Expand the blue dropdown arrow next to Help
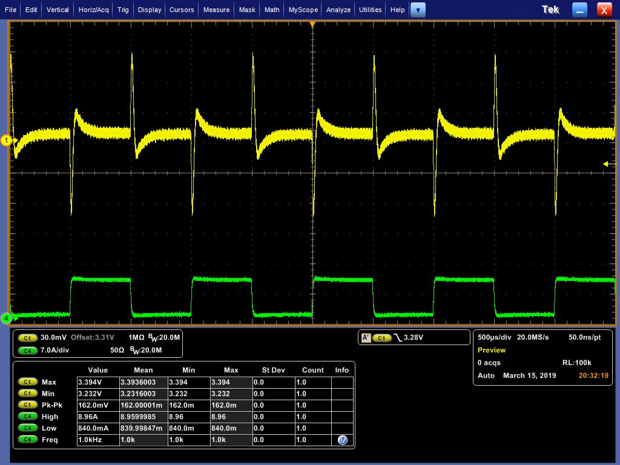 pyautogui.click(x=418, y=10)
